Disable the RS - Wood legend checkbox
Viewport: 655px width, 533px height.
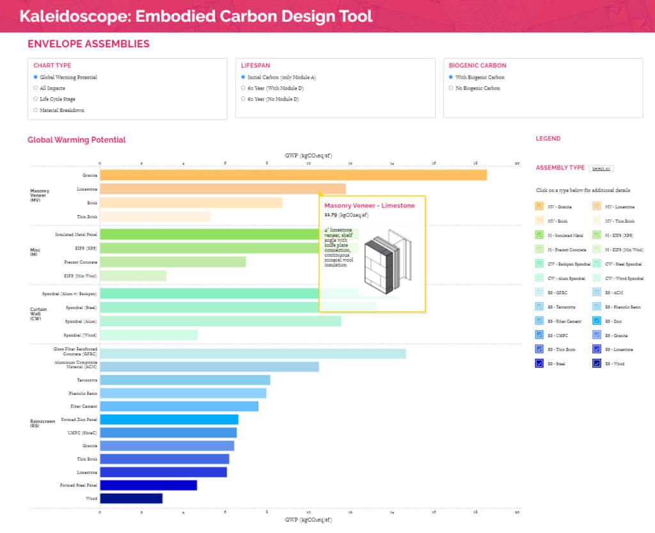596,363
